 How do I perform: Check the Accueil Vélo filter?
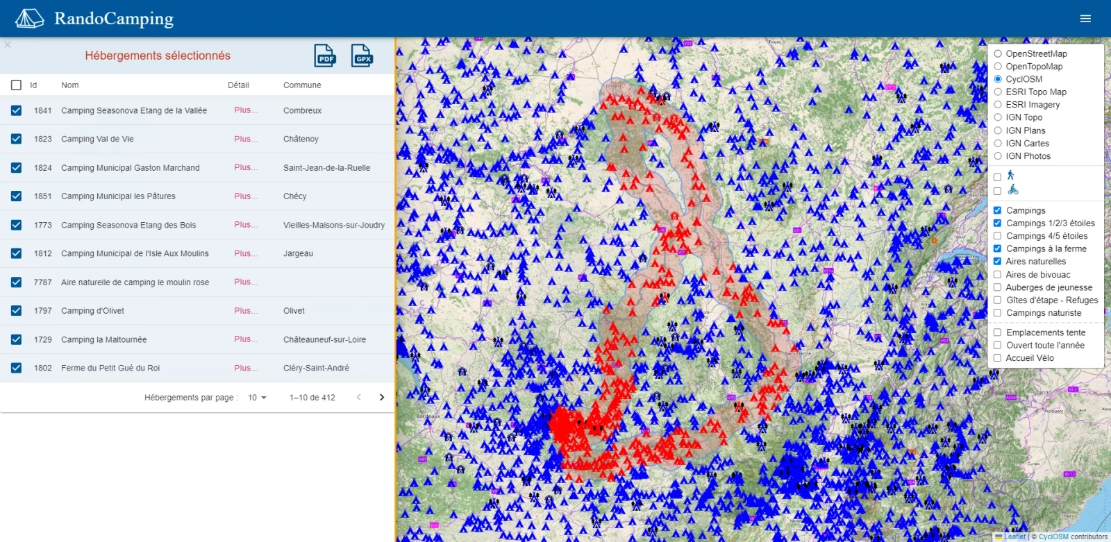click(997, 358)
